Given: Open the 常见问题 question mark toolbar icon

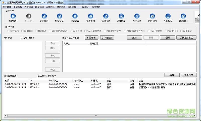Looking at the screenshot, I should click(106, 16).
